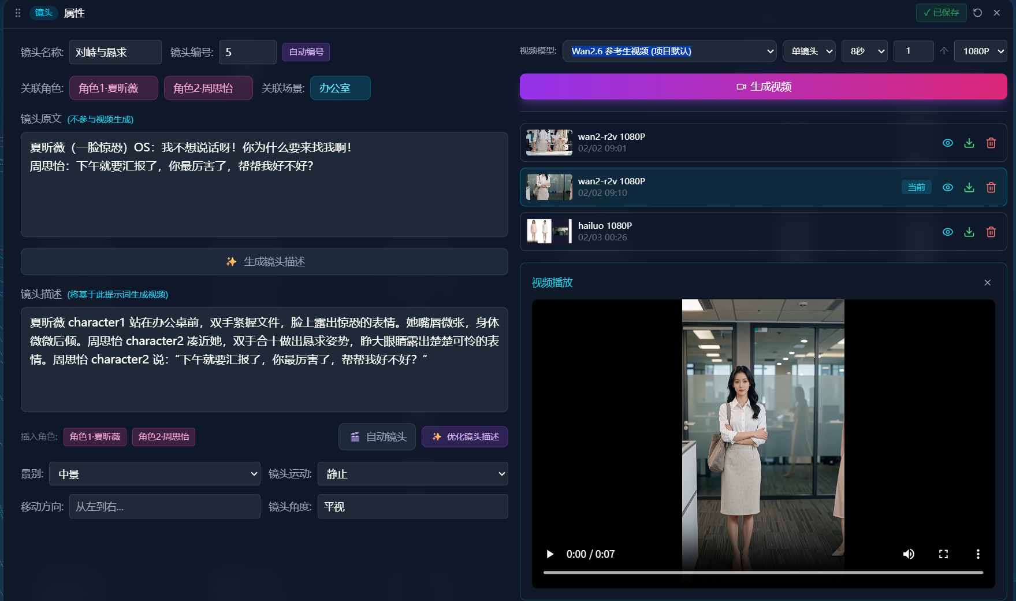This screenshot has width=1016, height=601.
Task: Download the current wan2-r2v 09:10 video
Action: [969, 187]
